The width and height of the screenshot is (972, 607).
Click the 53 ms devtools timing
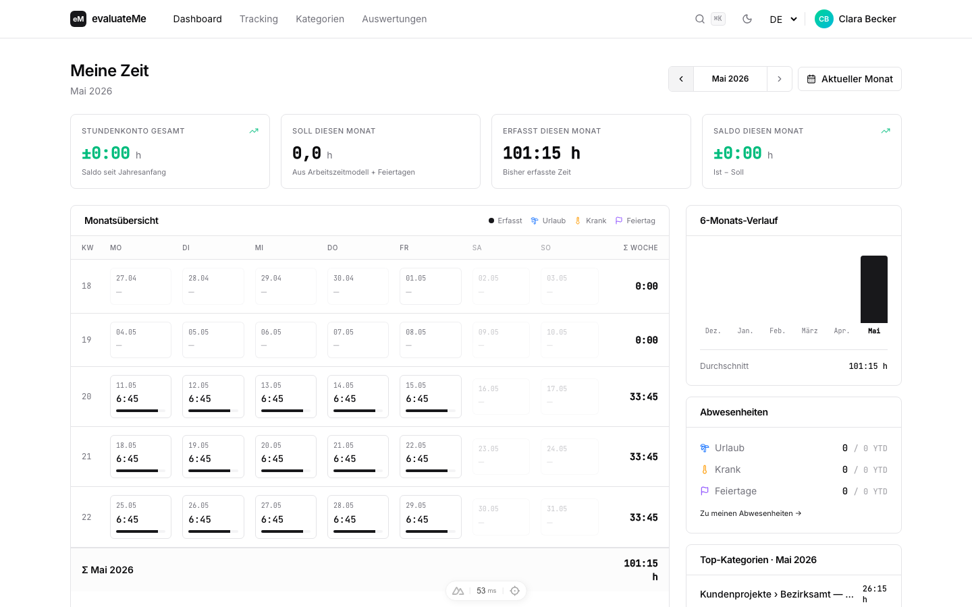point(486,591)
